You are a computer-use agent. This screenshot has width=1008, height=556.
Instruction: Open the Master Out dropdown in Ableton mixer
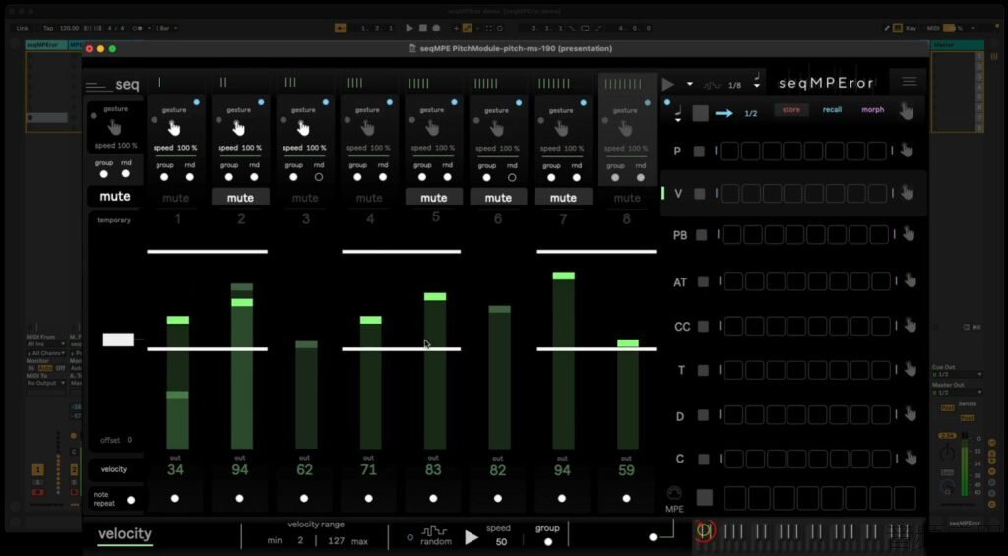tap(957, 392)
